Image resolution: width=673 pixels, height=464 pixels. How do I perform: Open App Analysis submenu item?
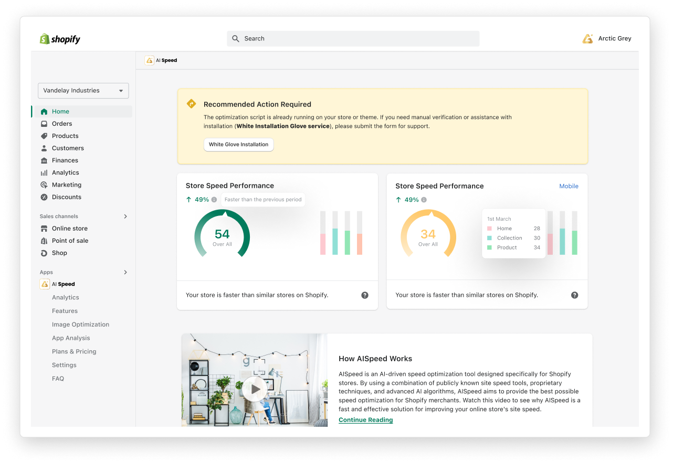coord(71,338)
